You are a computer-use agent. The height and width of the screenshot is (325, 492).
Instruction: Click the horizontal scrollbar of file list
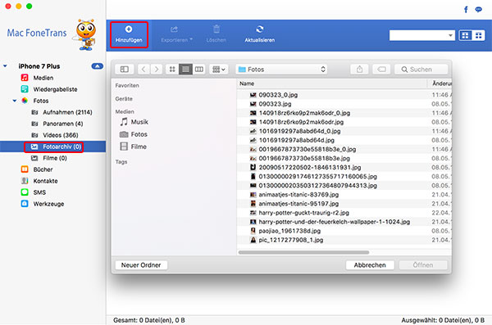tap(303, 252)
